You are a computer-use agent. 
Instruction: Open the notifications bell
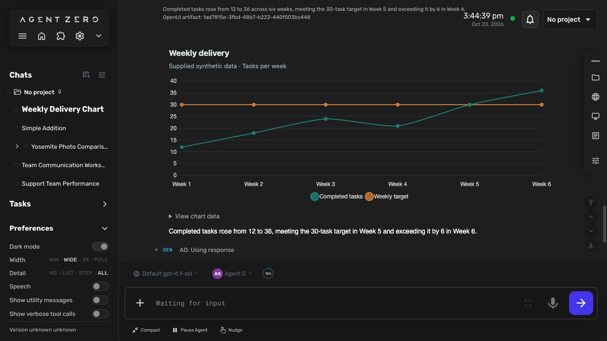tap(530, 19)
